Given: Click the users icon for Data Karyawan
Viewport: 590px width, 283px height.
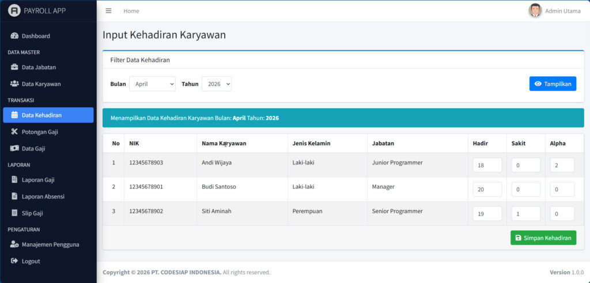Looking at the screenshot, I should (x=15, y=84).
